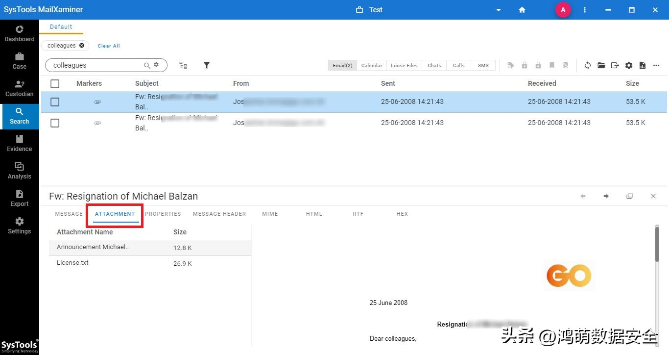Switch to the MESSAGE preview tab

click(69, 214)
